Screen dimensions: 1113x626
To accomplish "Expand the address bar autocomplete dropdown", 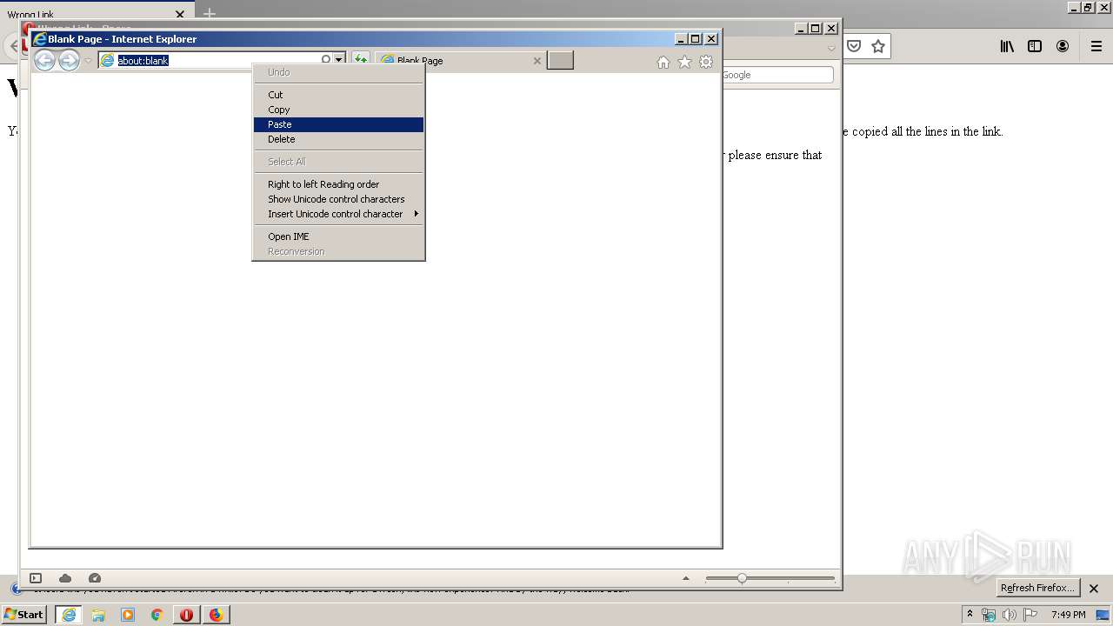I will tap(339, 60).
